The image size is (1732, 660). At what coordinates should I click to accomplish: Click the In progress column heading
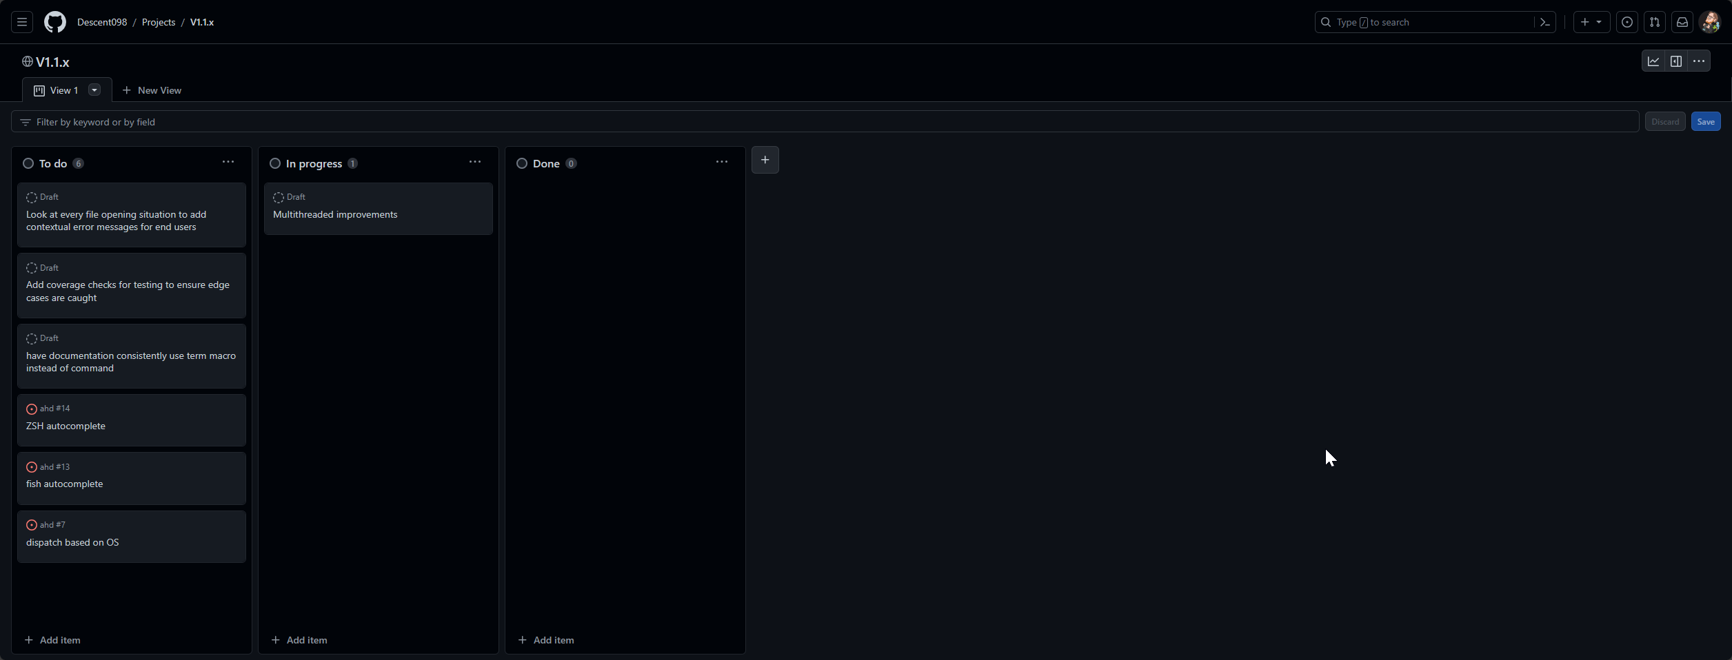tap(314, 163)
